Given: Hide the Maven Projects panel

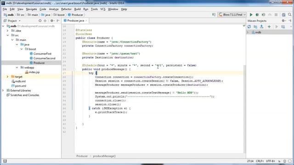Looking at the screenshot, I should pos(290,21).
